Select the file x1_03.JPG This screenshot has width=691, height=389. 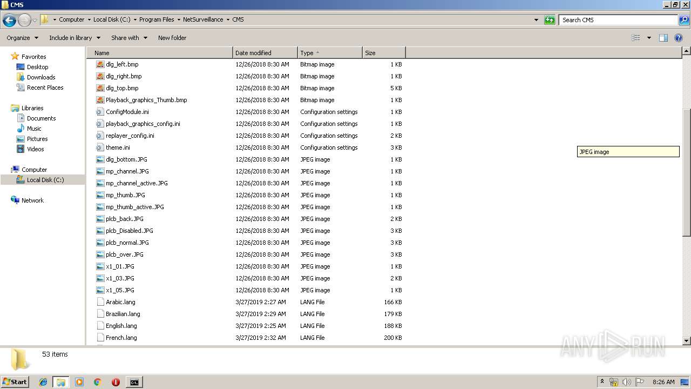(120, 278)
